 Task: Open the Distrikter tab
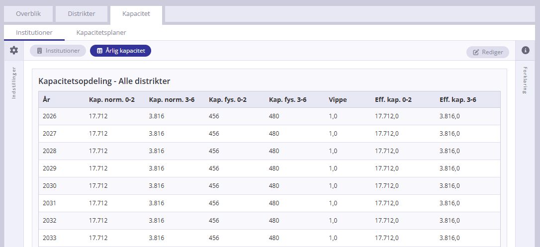coord(82,14)
